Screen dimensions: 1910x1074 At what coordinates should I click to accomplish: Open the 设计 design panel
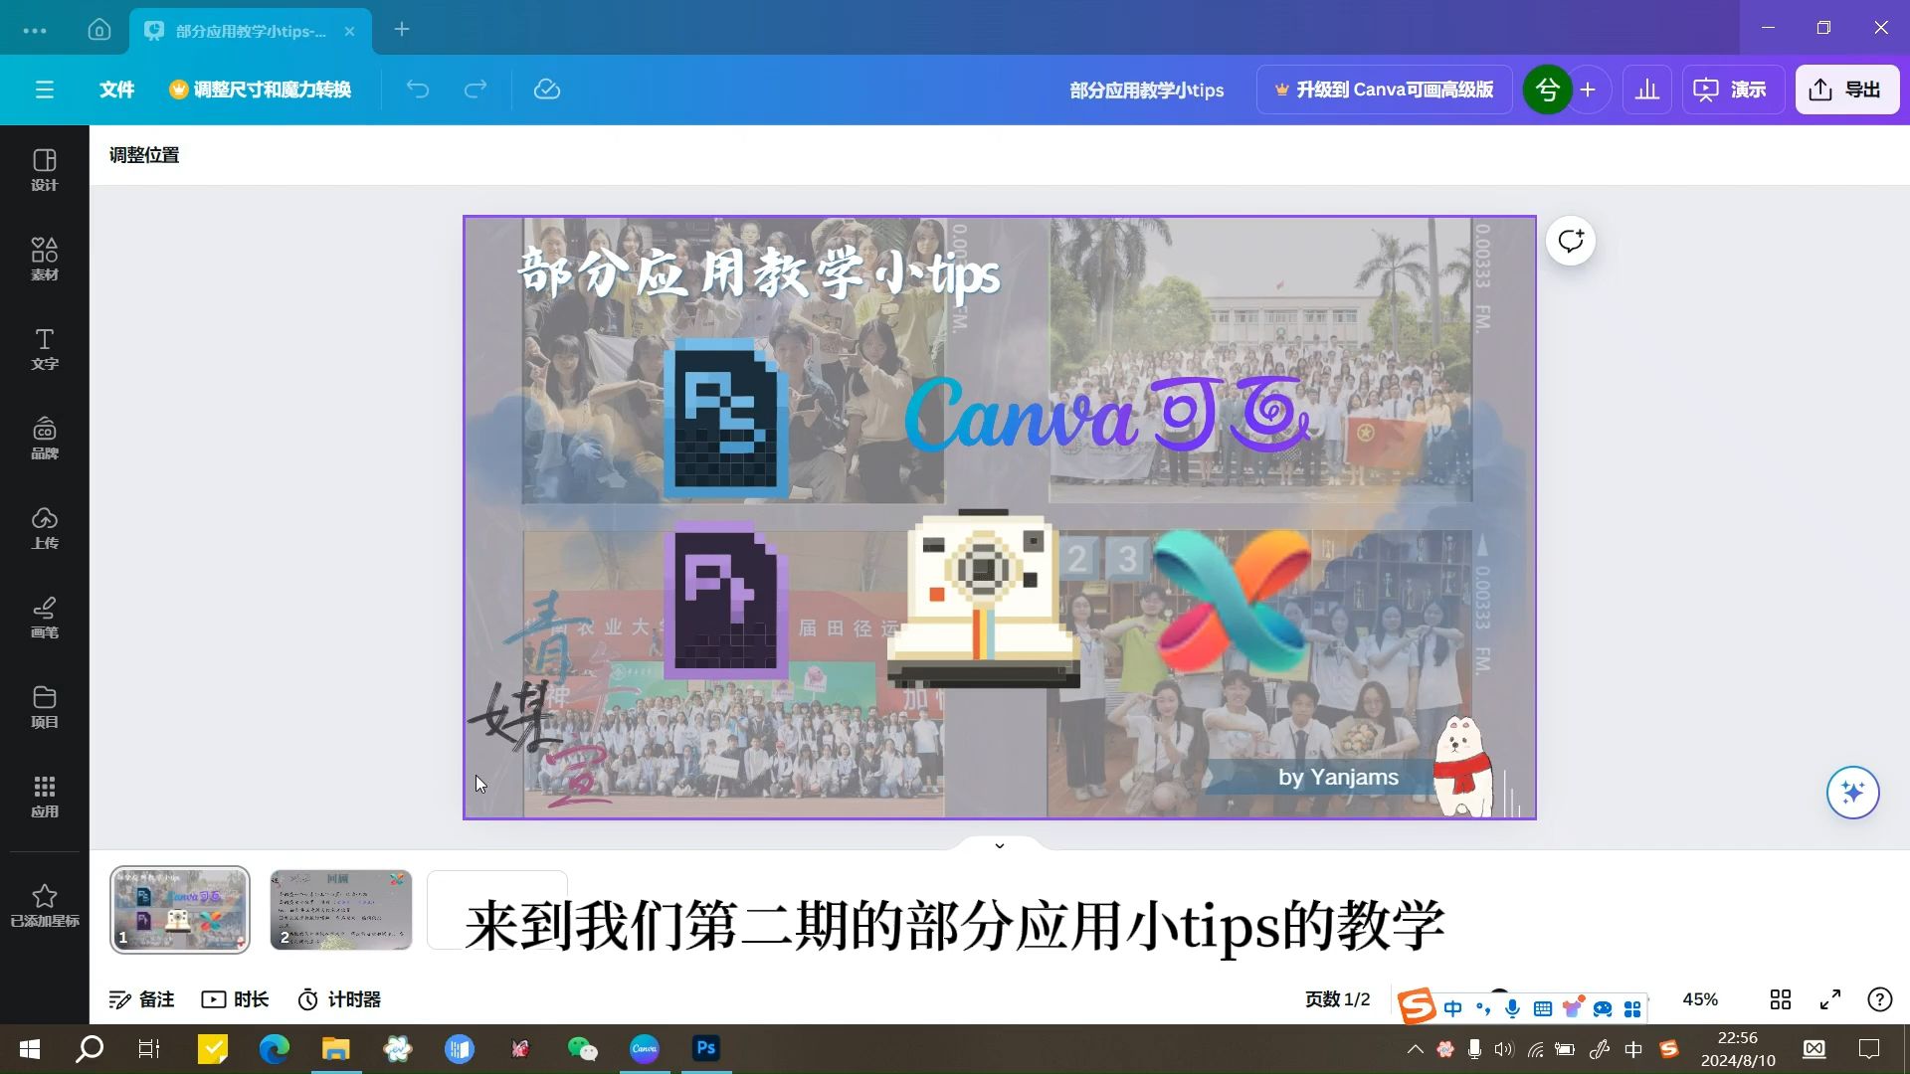44,170
